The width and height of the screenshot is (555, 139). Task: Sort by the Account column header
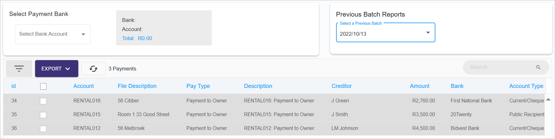tap(84, 86)
